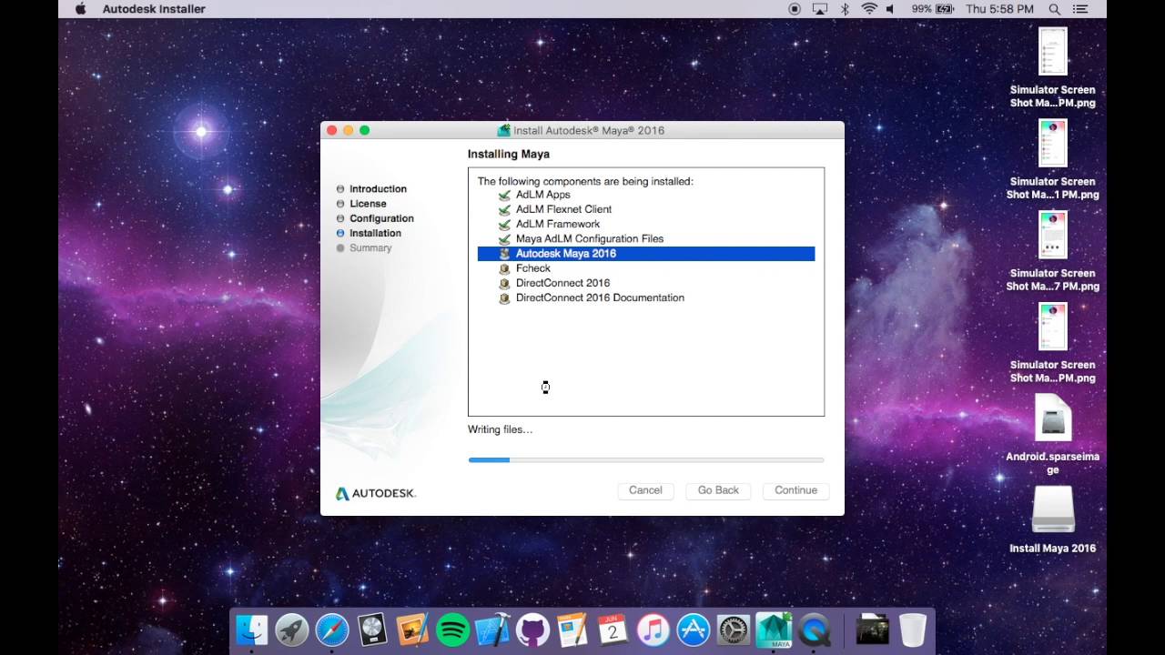Open the AirPlay display menu icon
The image size is (1165, 655).
[x=820, y=9]
